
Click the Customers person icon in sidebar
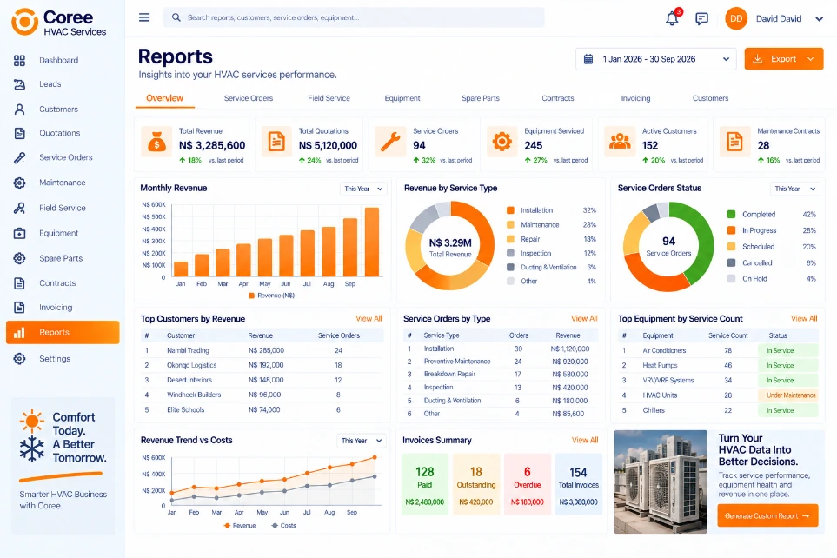[19, 109]
